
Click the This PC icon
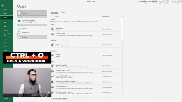19,28
